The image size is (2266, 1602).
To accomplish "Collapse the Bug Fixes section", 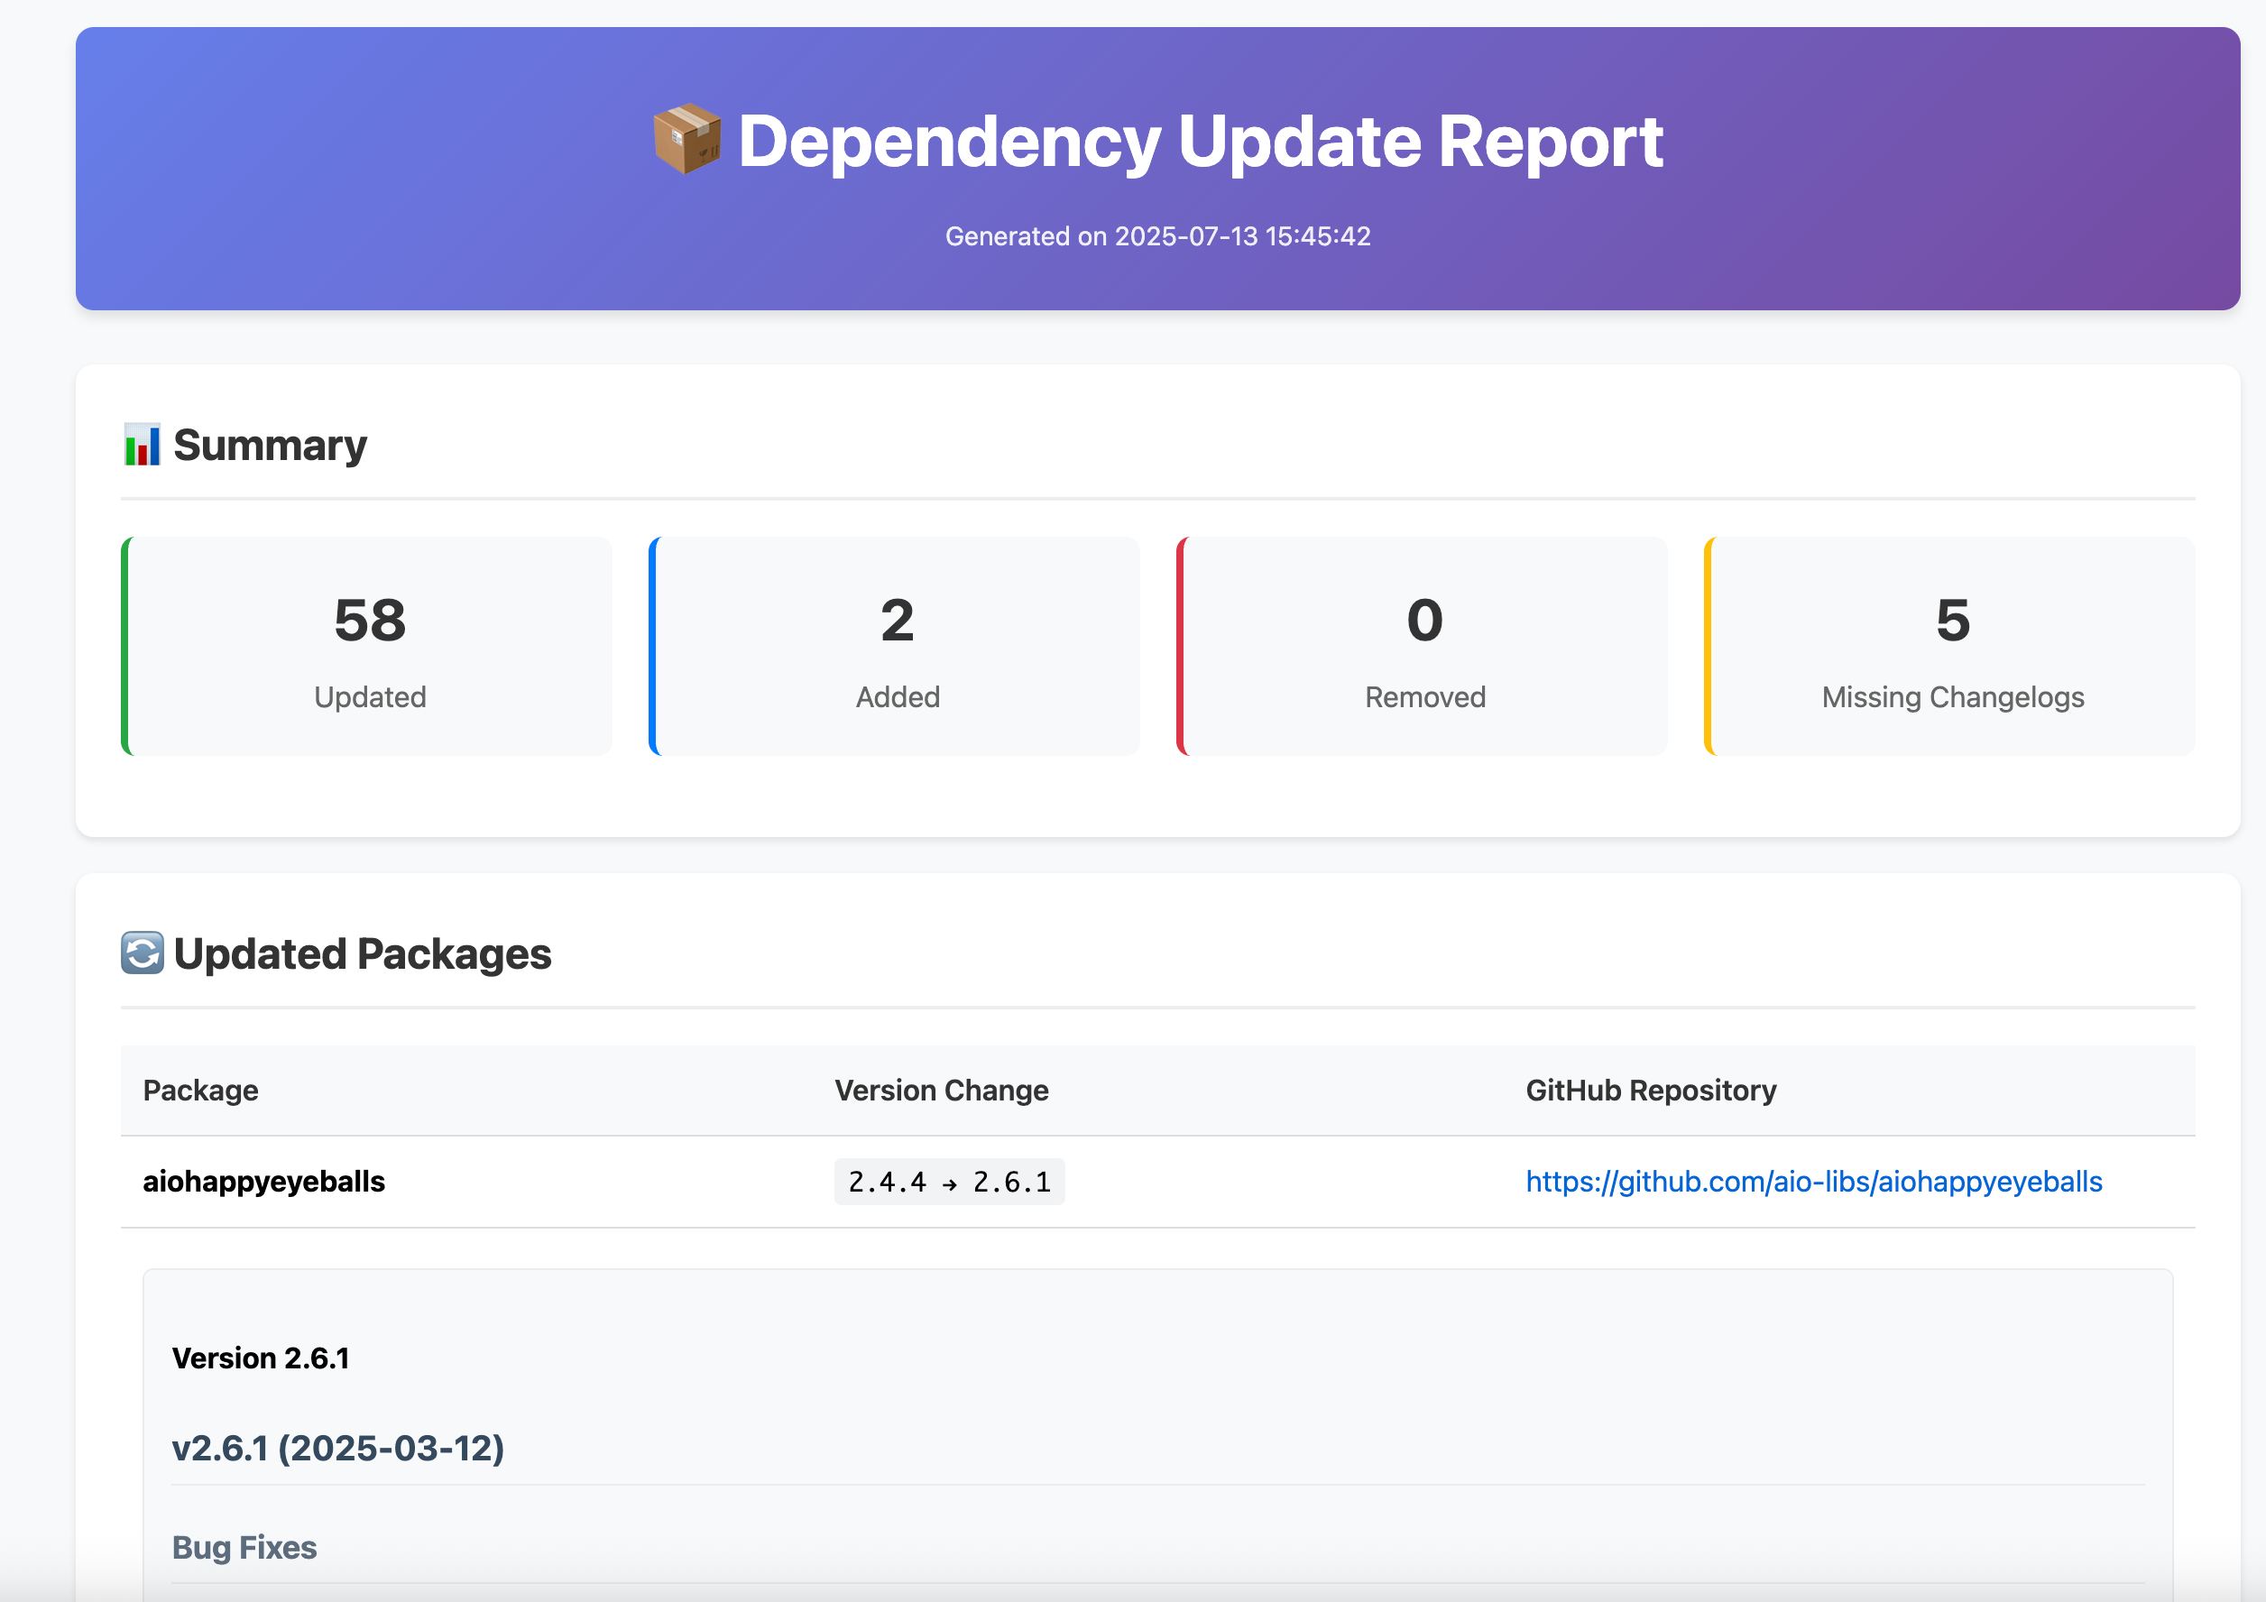I will point(244,1547).
